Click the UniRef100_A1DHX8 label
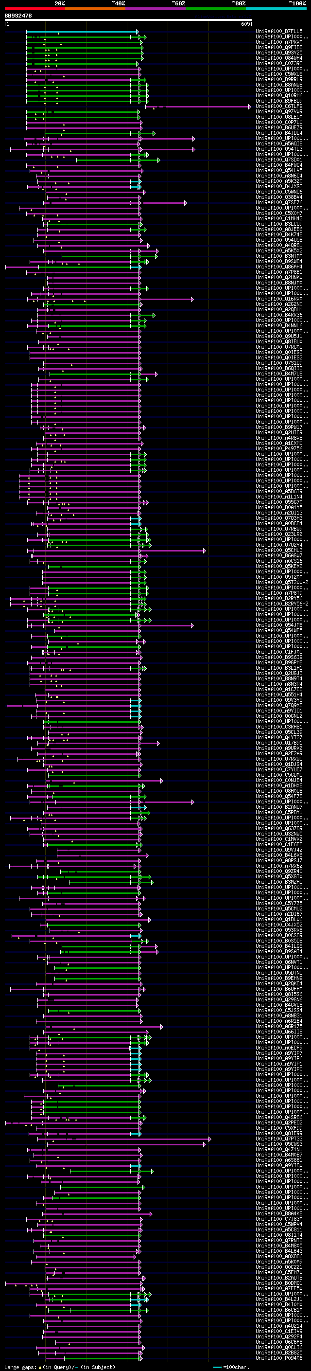This screenshot has width=311, height=1371. tap(279, 785)
